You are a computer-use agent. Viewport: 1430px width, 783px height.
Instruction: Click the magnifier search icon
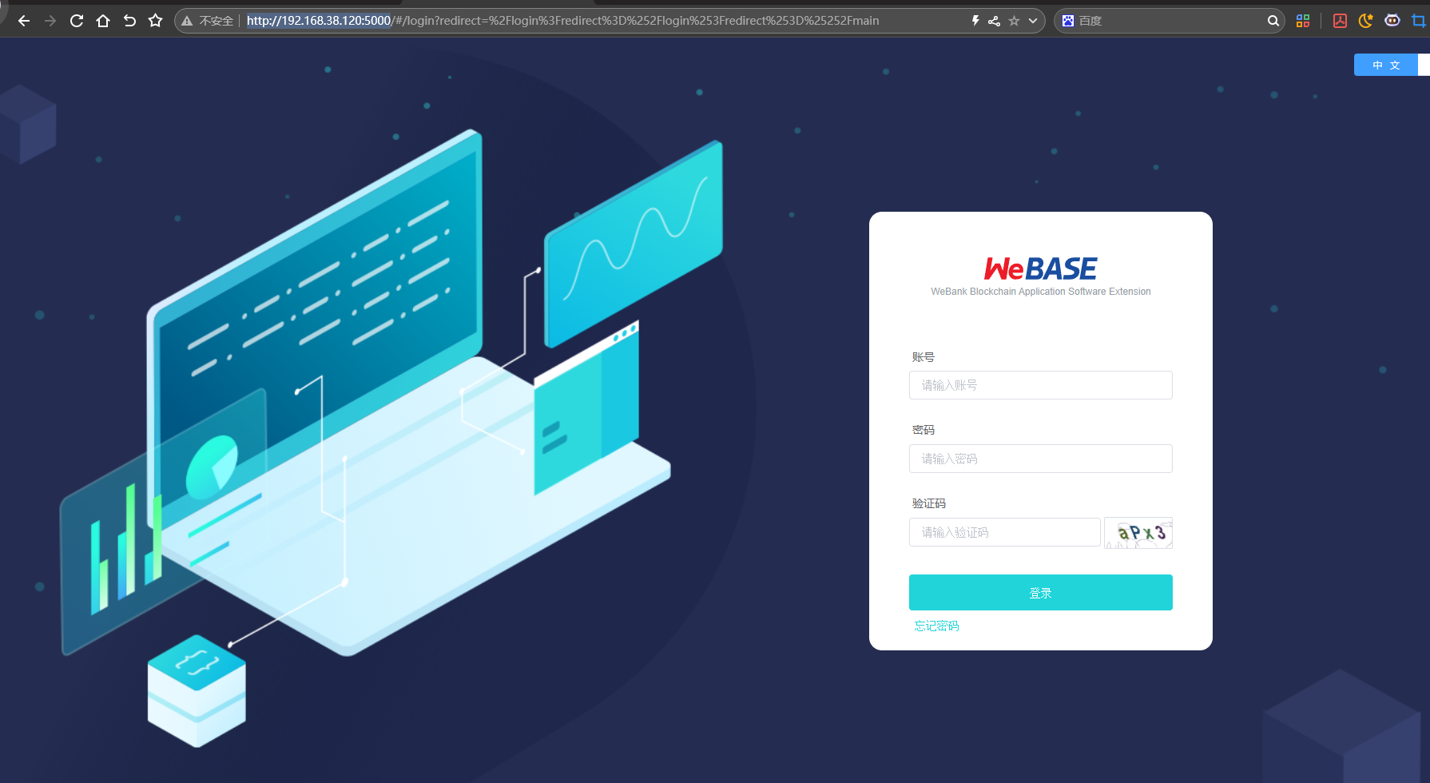point(1273,21)
